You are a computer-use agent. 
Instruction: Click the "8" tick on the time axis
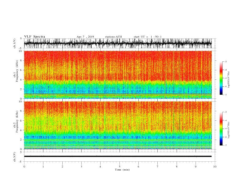(177, 167)
